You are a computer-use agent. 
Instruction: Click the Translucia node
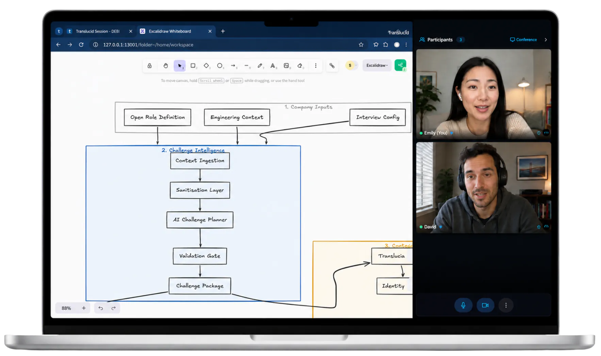pos(392,256)
